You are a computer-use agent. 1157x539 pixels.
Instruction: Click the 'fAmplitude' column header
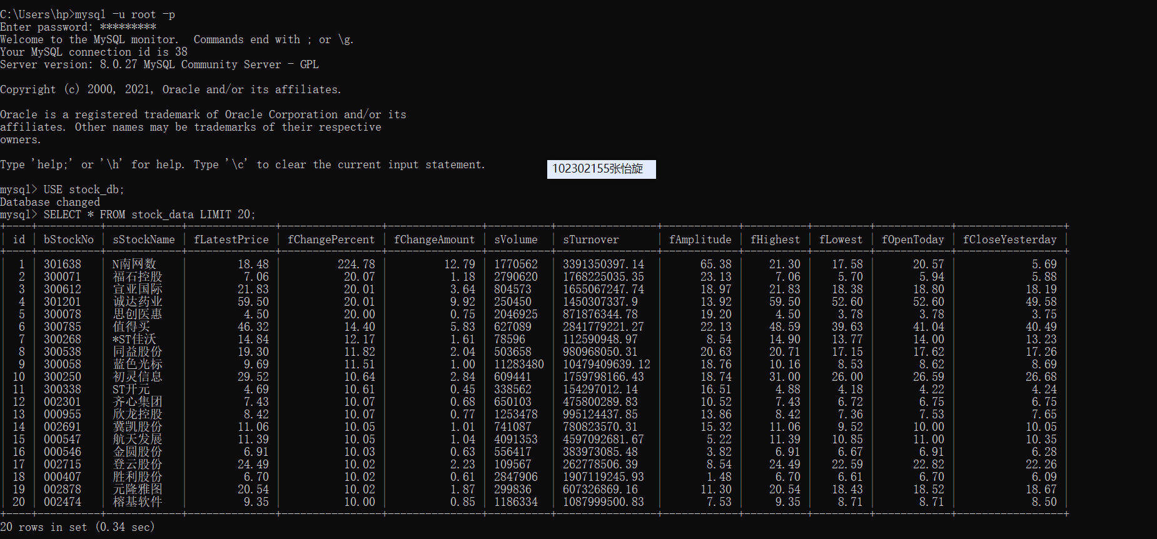[x=700, y=239]
